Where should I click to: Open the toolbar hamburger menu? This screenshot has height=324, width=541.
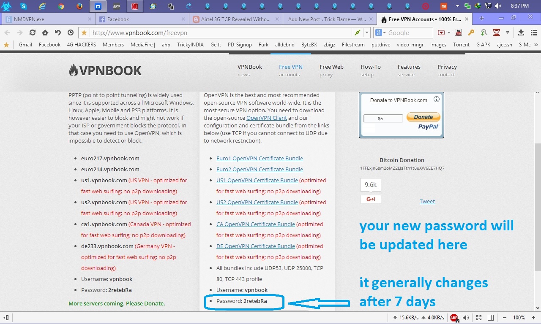click(x=534, y=32)
